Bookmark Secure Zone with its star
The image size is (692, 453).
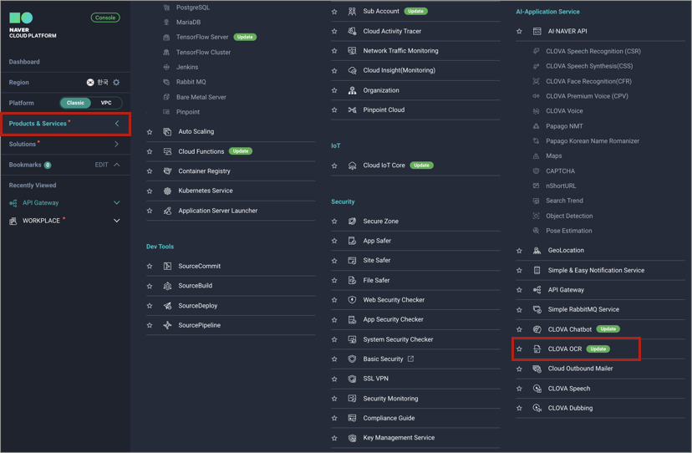[x=334, y=221]
